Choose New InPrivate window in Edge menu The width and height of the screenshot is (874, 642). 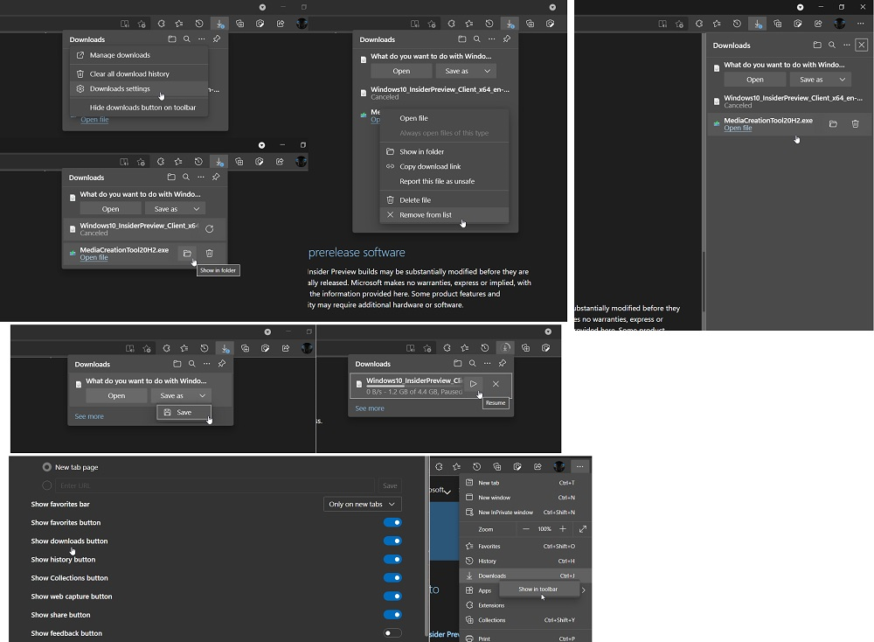525,512
